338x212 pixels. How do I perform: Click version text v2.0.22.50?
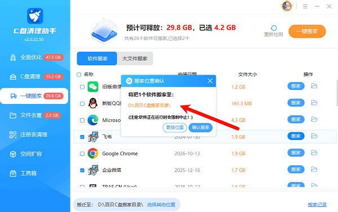34,39
